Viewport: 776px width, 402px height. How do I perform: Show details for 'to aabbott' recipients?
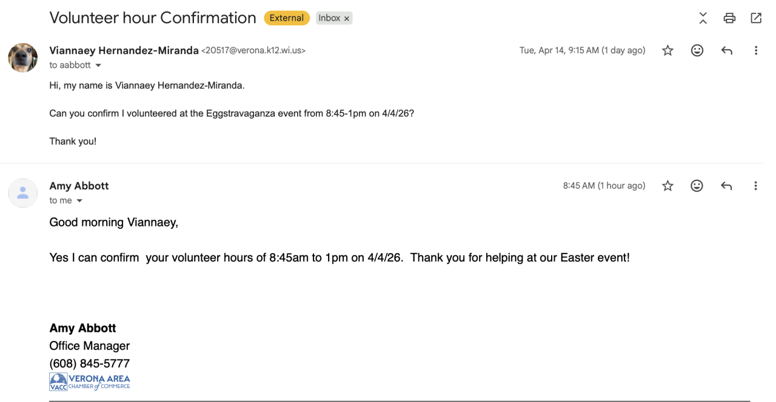coord(98,65)
